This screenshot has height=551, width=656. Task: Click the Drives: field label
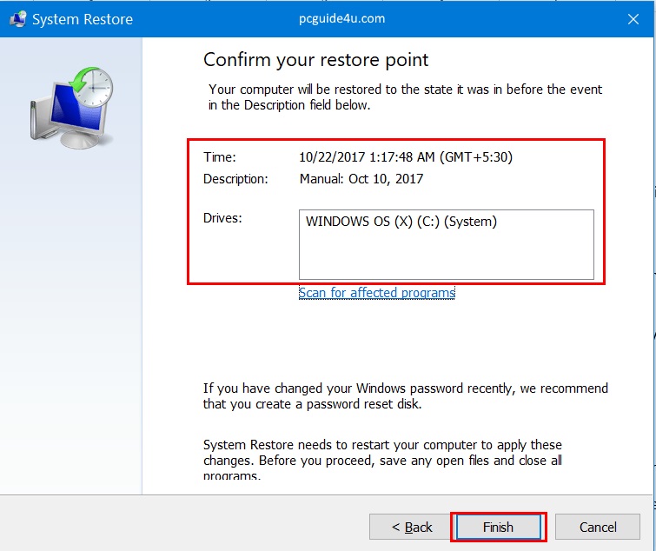tap(222, 217)
